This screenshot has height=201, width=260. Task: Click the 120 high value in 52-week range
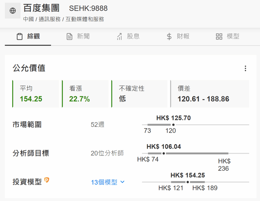pyautogui.click(x=171, y=131)
